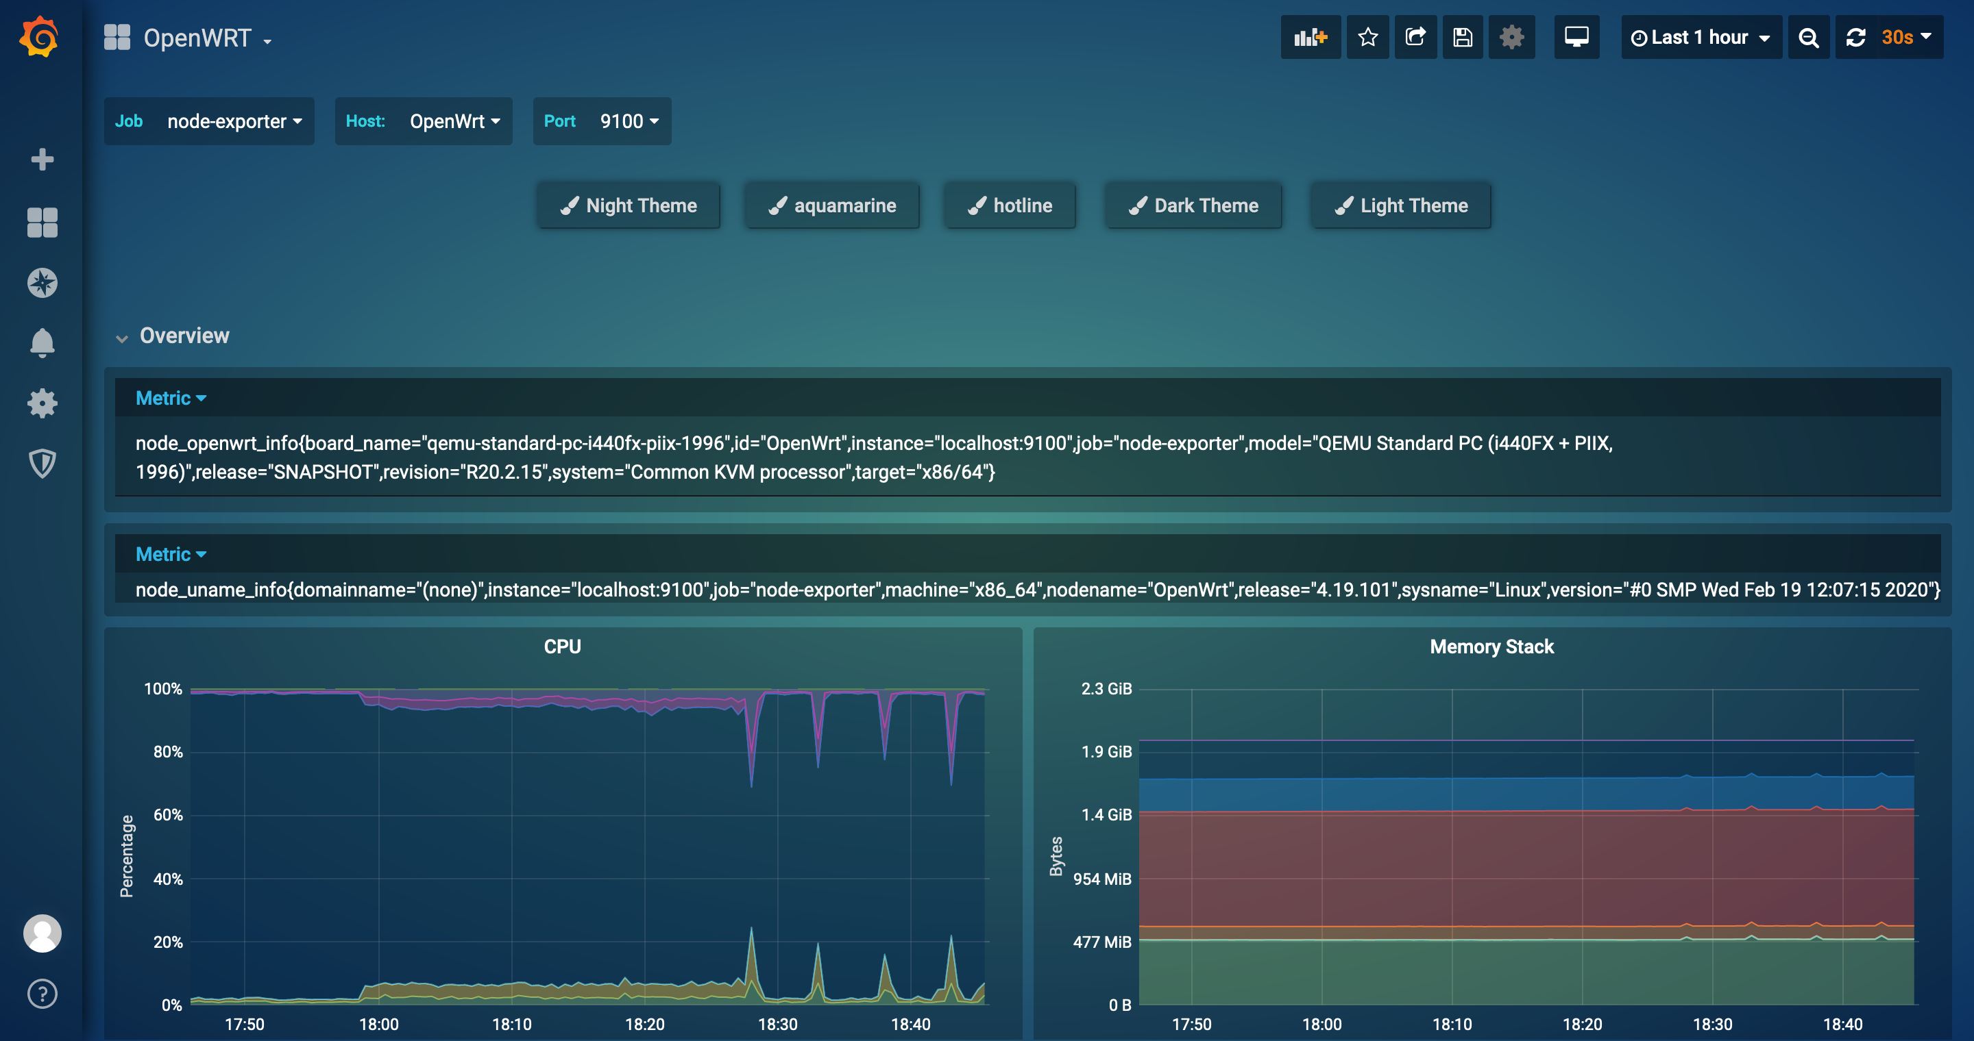Open the Create plus menu in sidebar
Viewport: 1974px width, 1041px height.
tap(42, 159)
